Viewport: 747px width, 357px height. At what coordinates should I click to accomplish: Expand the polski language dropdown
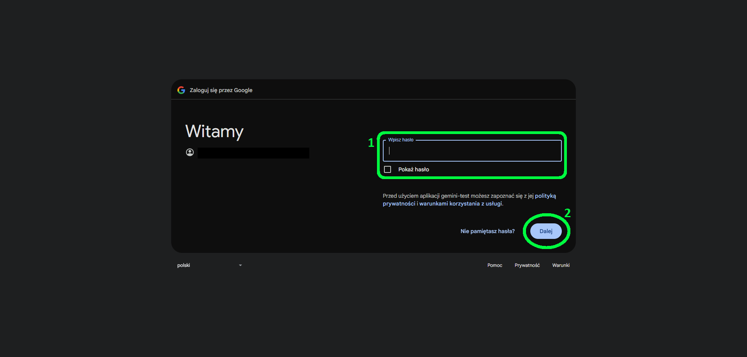point(210,265)
